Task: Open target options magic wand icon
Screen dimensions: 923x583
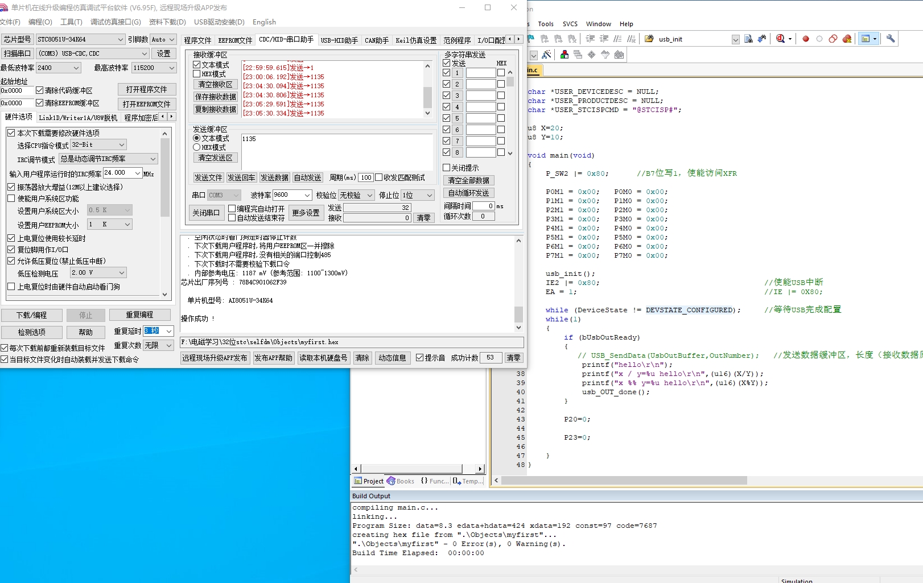Action: 546,55
